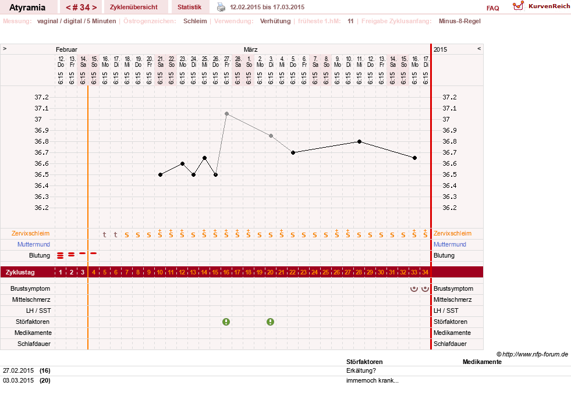Open the Statistik tab
This screenshot has height=396, width=571.
click(189, 7)
